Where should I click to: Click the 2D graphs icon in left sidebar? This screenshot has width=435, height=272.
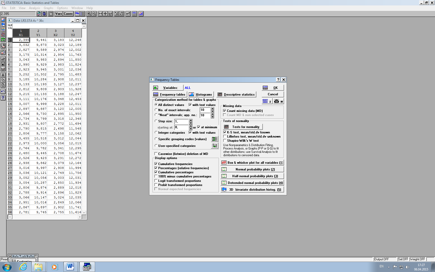tap(3, 20)
